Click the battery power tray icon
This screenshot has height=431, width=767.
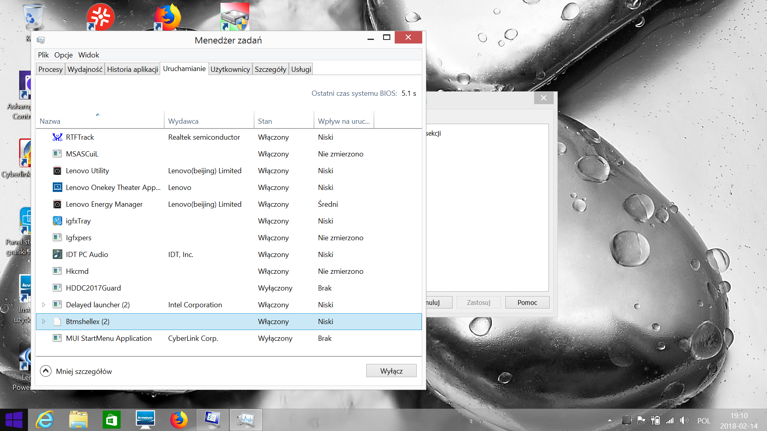pos(656,420)
